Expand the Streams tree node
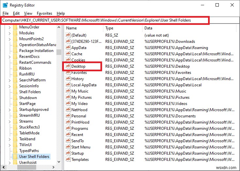 point(10,122)
